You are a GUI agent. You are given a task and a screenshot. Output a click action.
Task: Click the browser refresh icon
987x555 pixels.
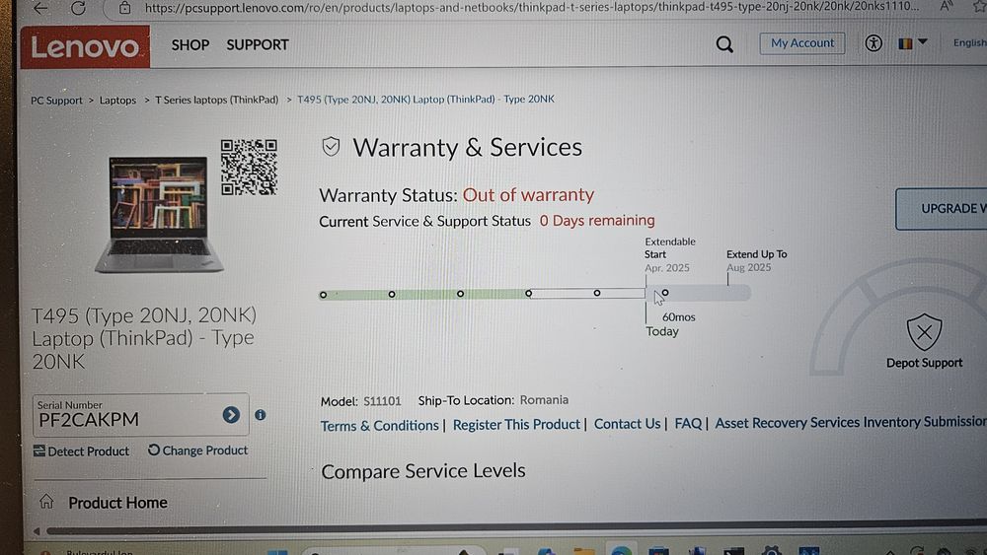click(78, 8)
